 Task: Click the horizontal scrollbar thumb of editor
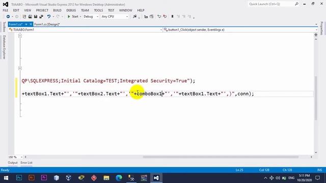tap(221, 157)
